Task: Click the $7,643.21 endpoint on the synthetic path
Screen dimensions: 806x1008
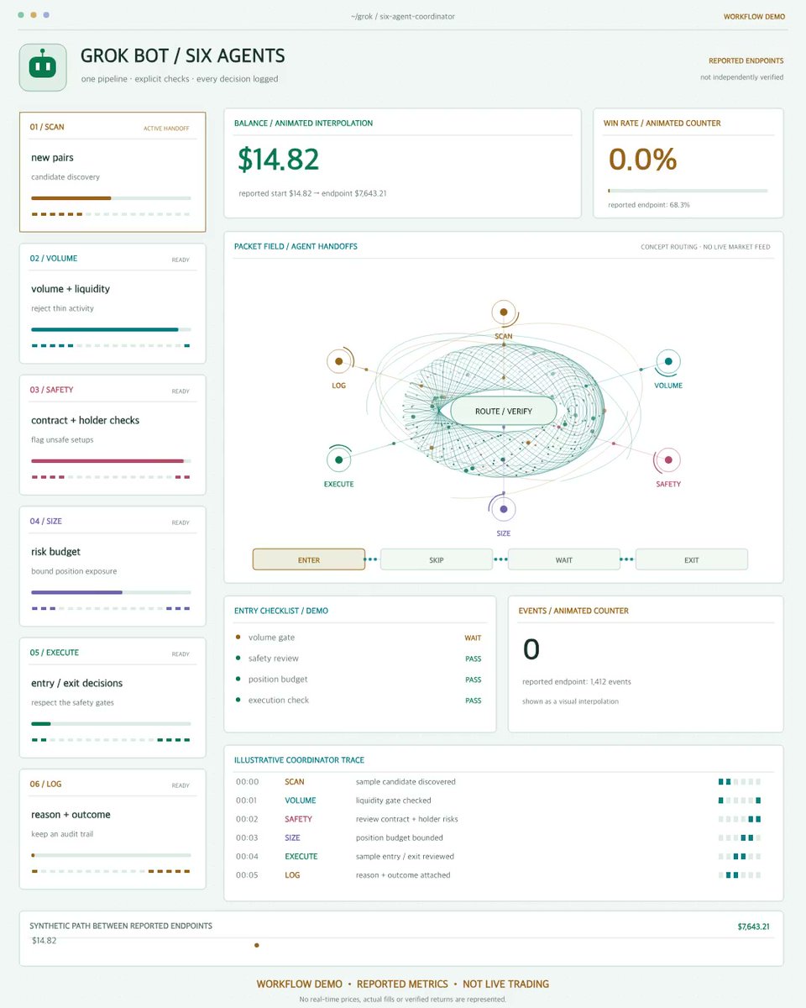Action: pos(754,927)
